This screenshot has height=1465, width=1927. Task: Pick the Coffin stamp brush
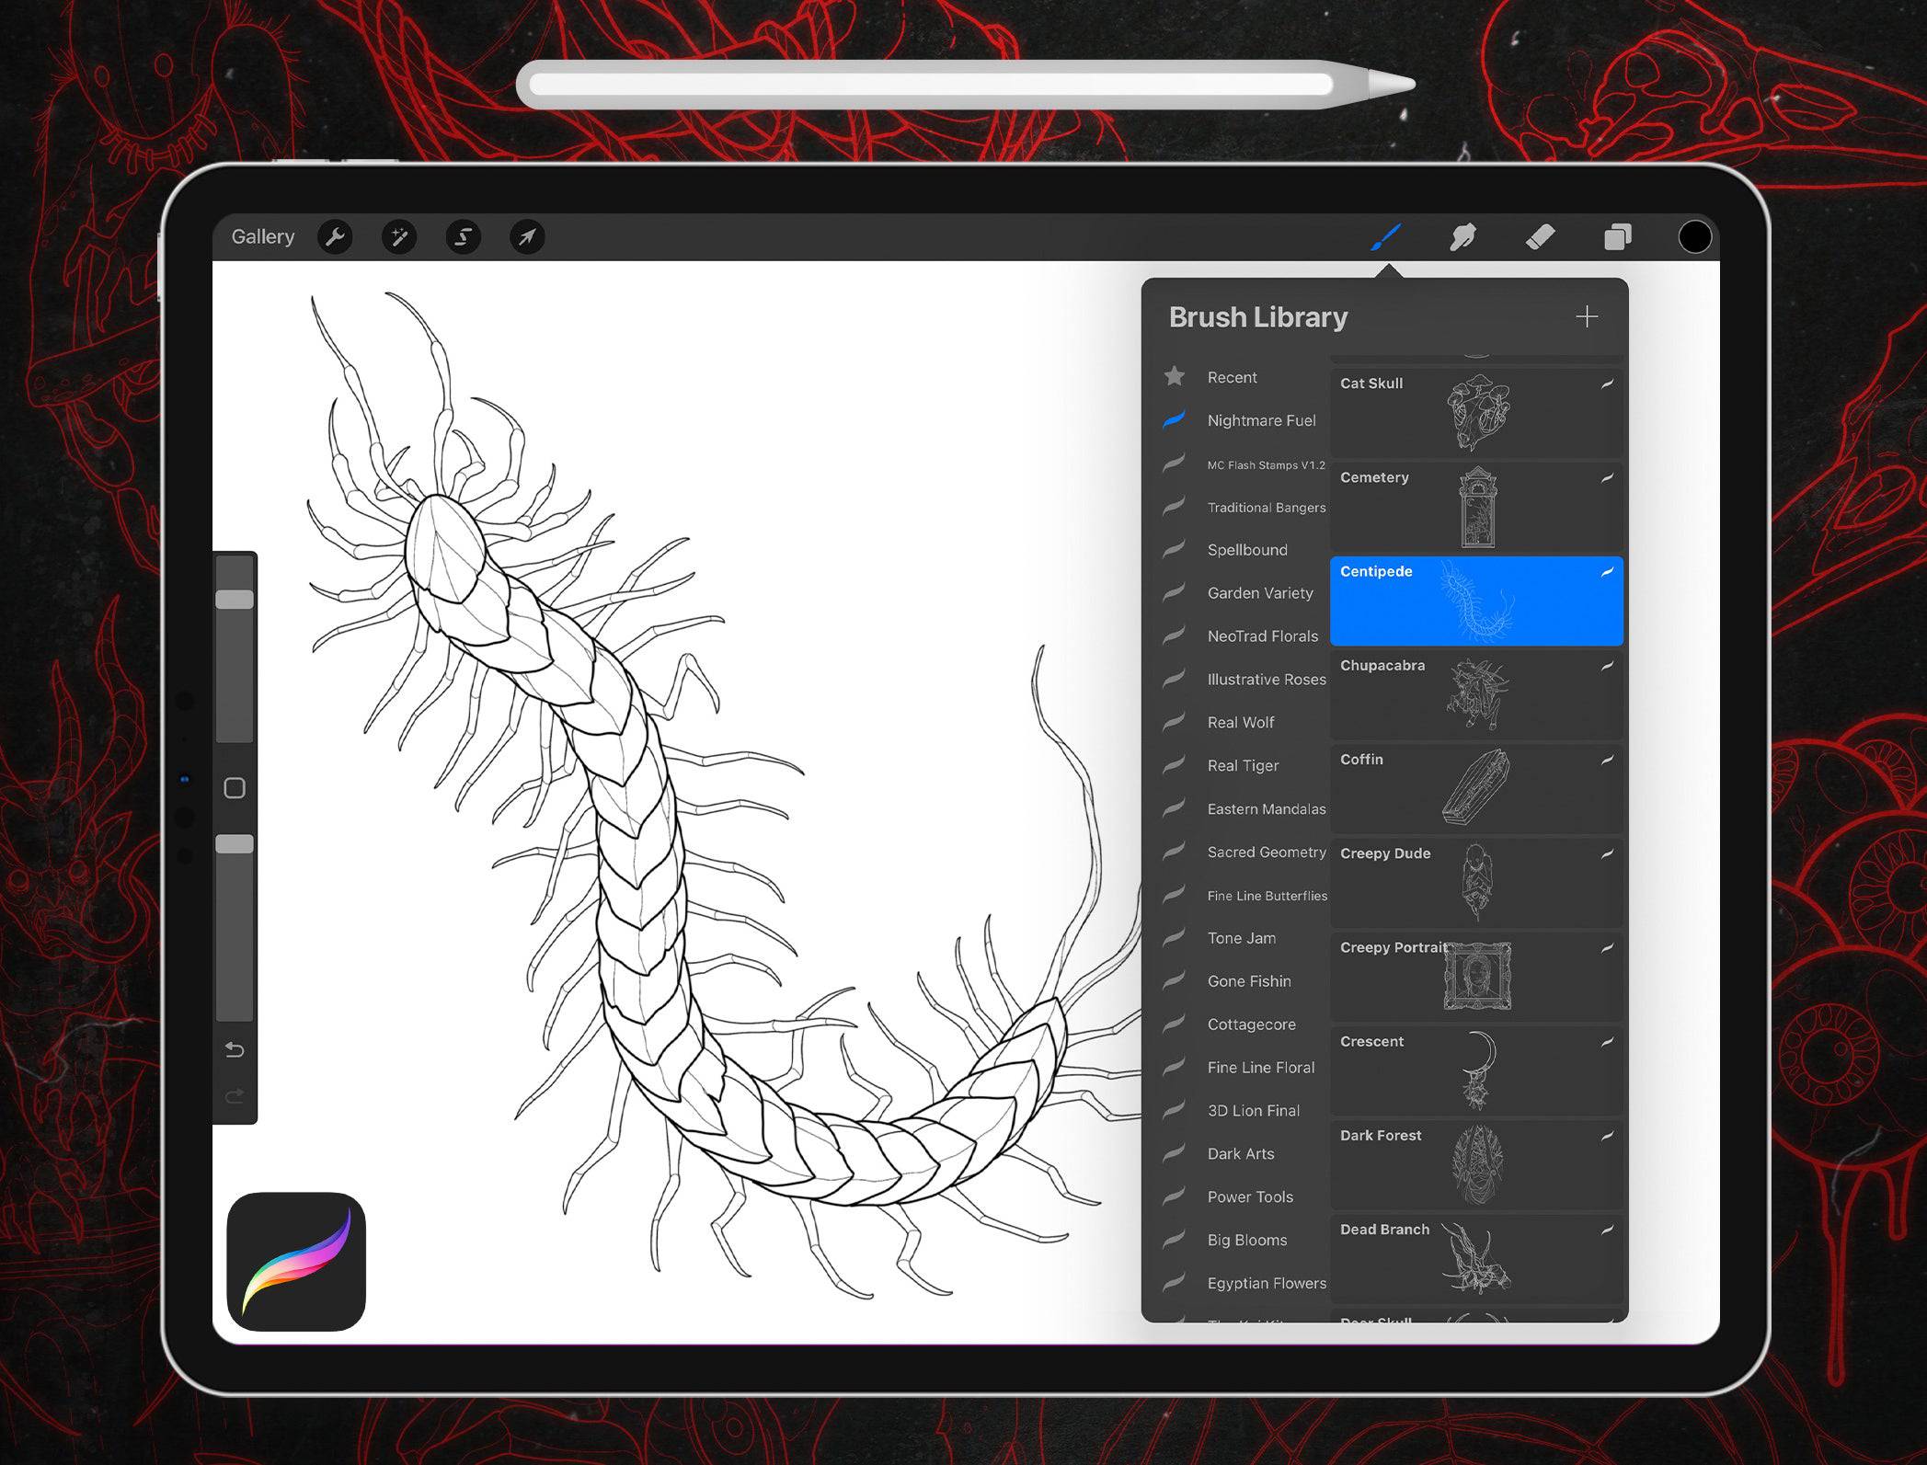[1475, 788]
